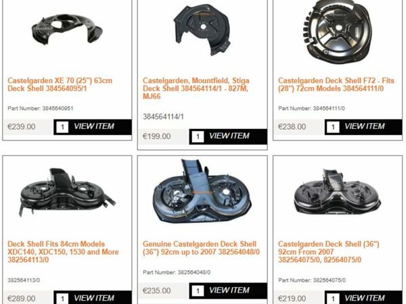Image resolution: width=406 pixels, height=304 pixels.
Task: Click VIEW ITEM for the €238.00 deck shell
Action: 365,126
